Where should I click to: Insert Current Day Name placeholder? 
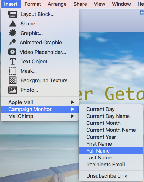[111, 116]
